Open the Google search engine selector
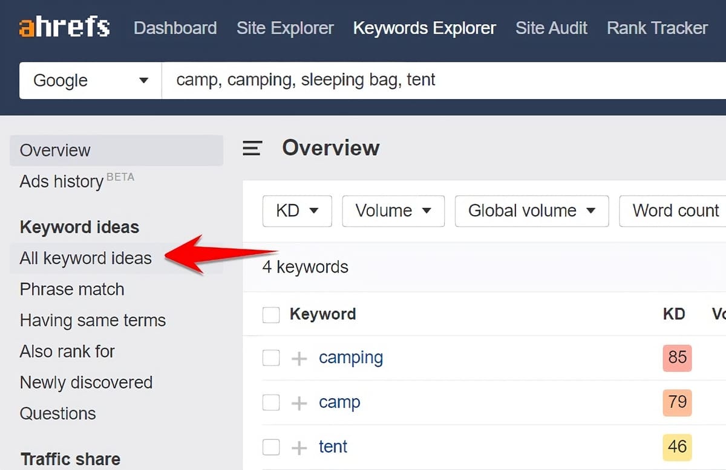The image size is (726, 470). (x=90, y=80)
